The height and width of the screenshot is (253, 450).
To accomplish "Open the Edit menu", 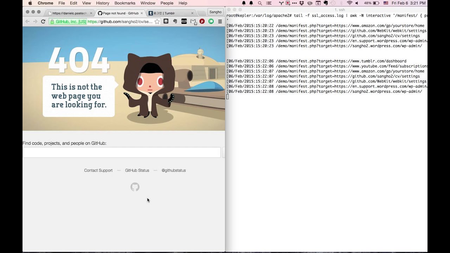I will 73,3.
